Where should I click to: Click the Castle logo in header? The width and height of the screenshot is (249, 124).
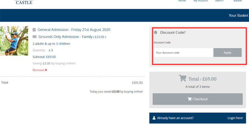coord(24,2)
